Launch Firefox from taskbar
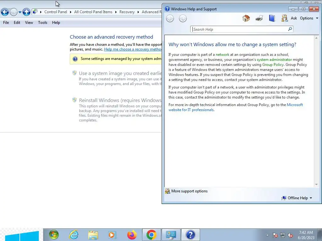 132,235
